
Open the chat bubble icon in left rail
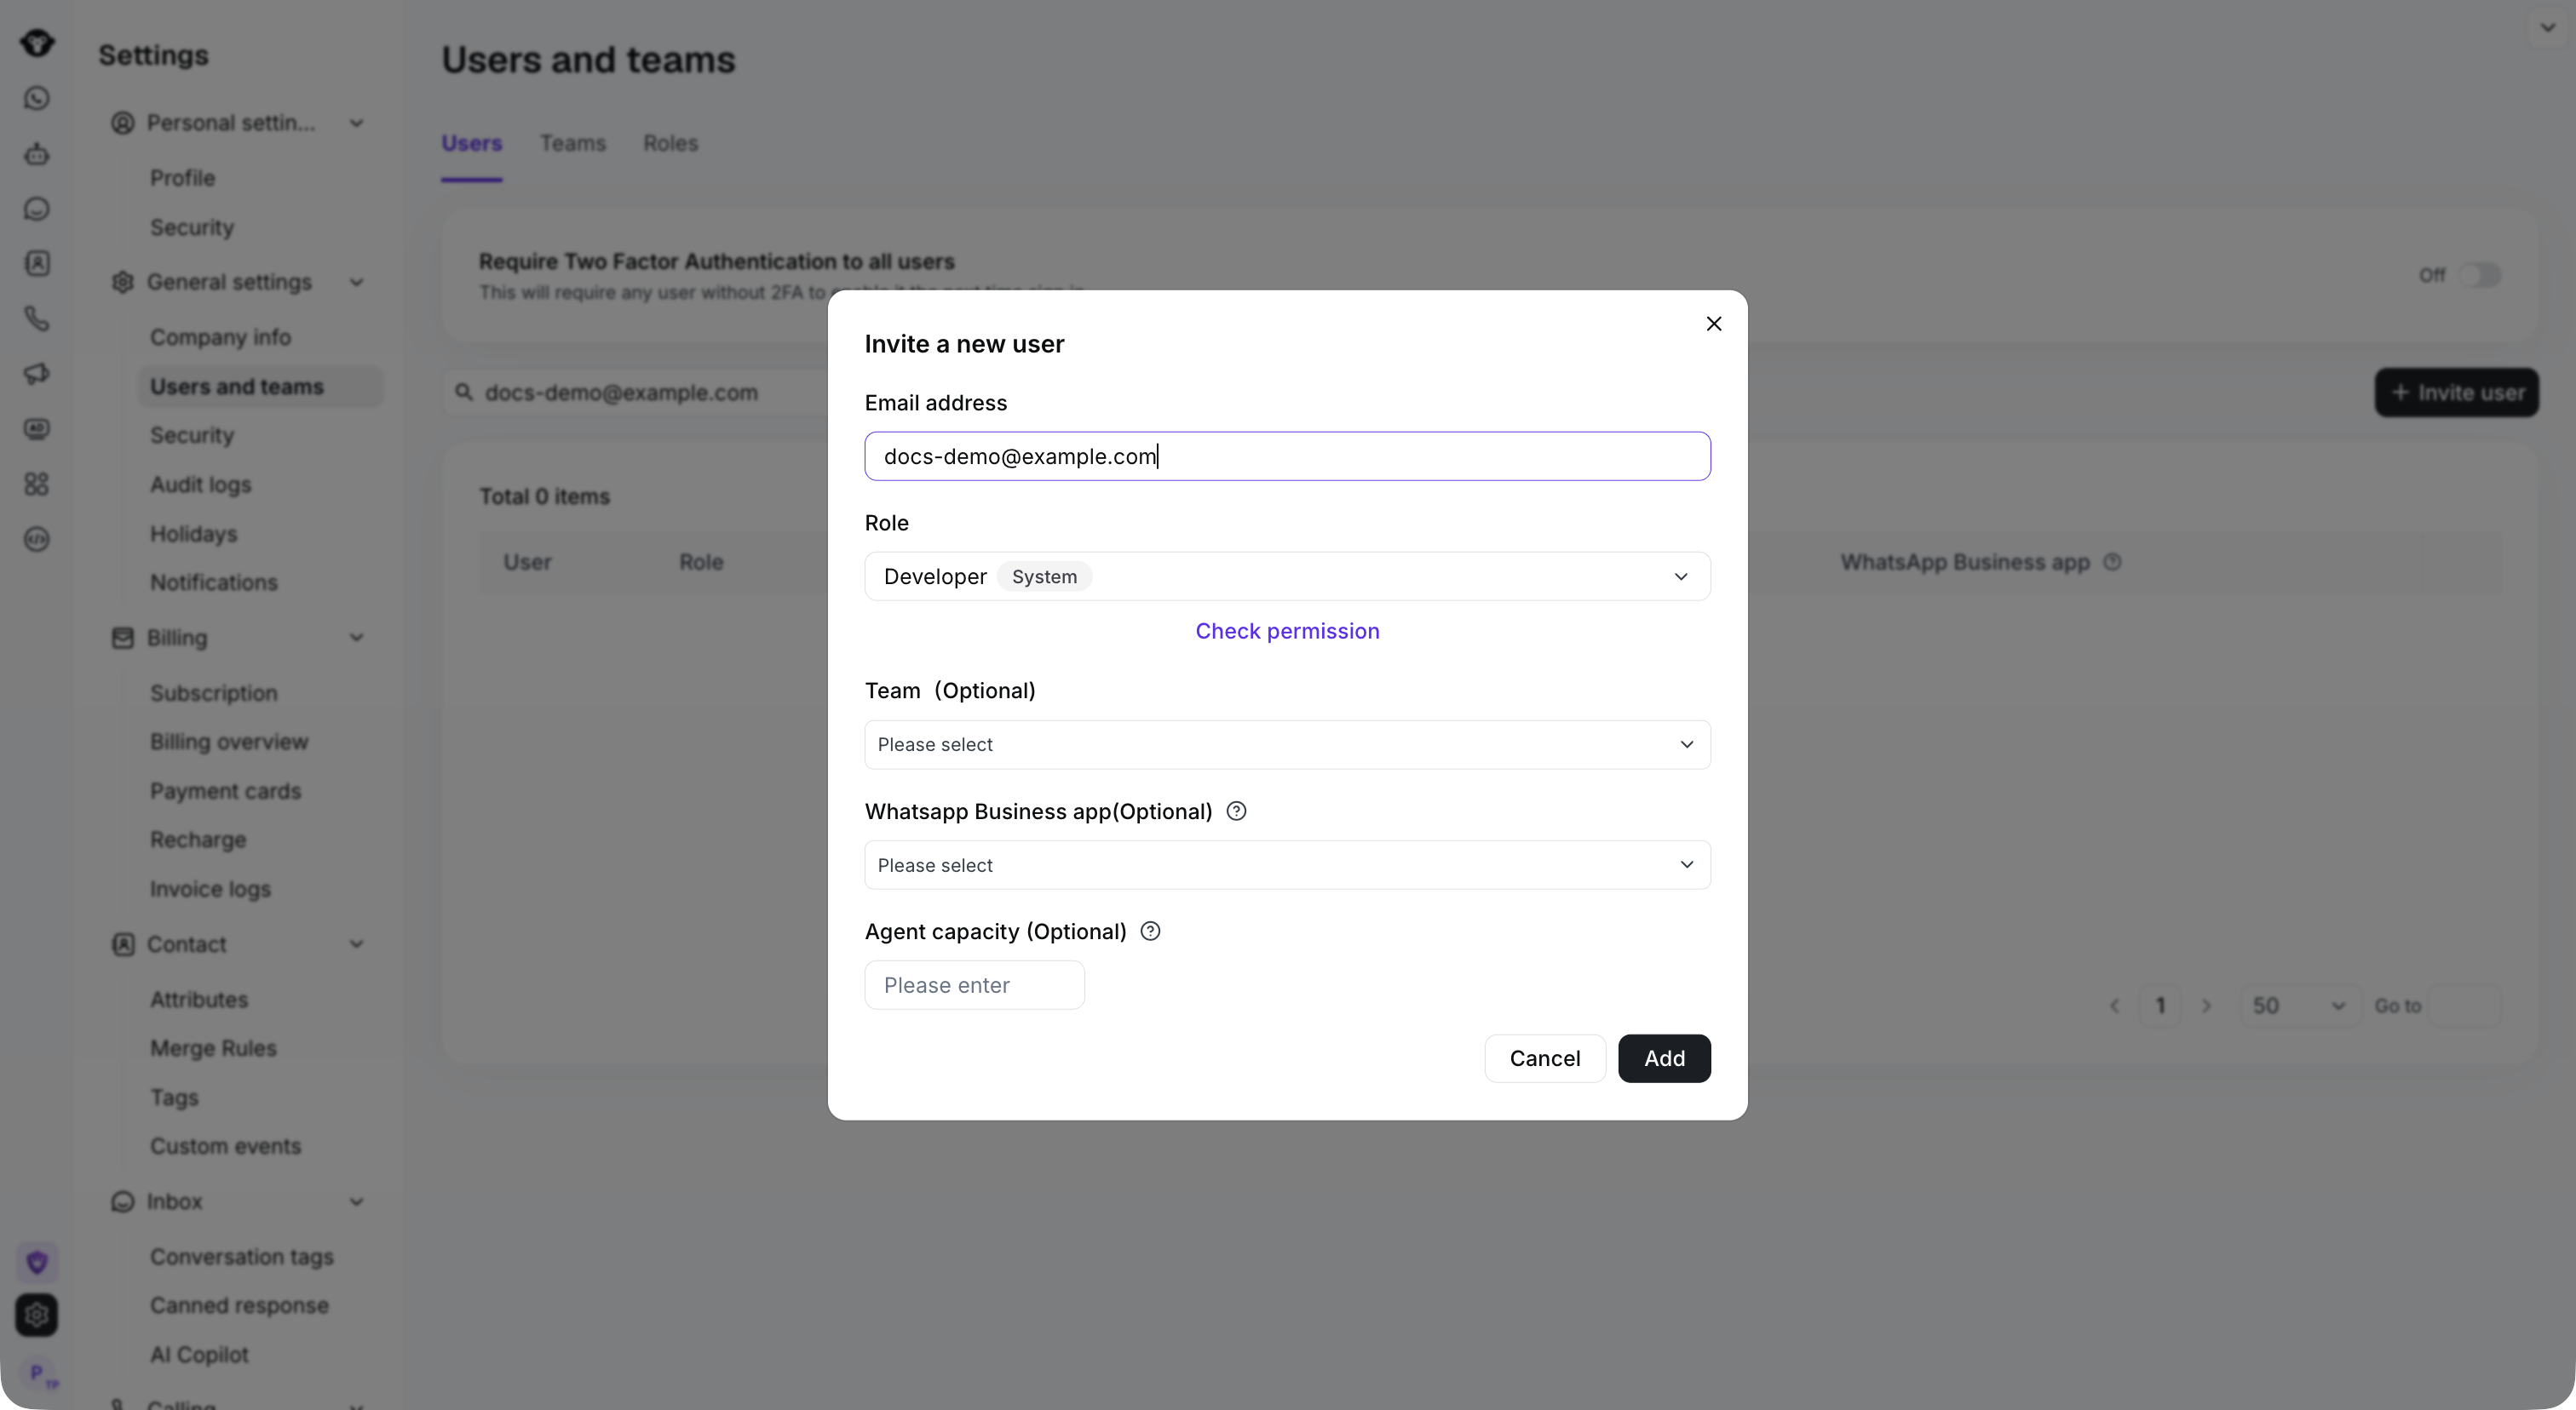tap(37, 209)
